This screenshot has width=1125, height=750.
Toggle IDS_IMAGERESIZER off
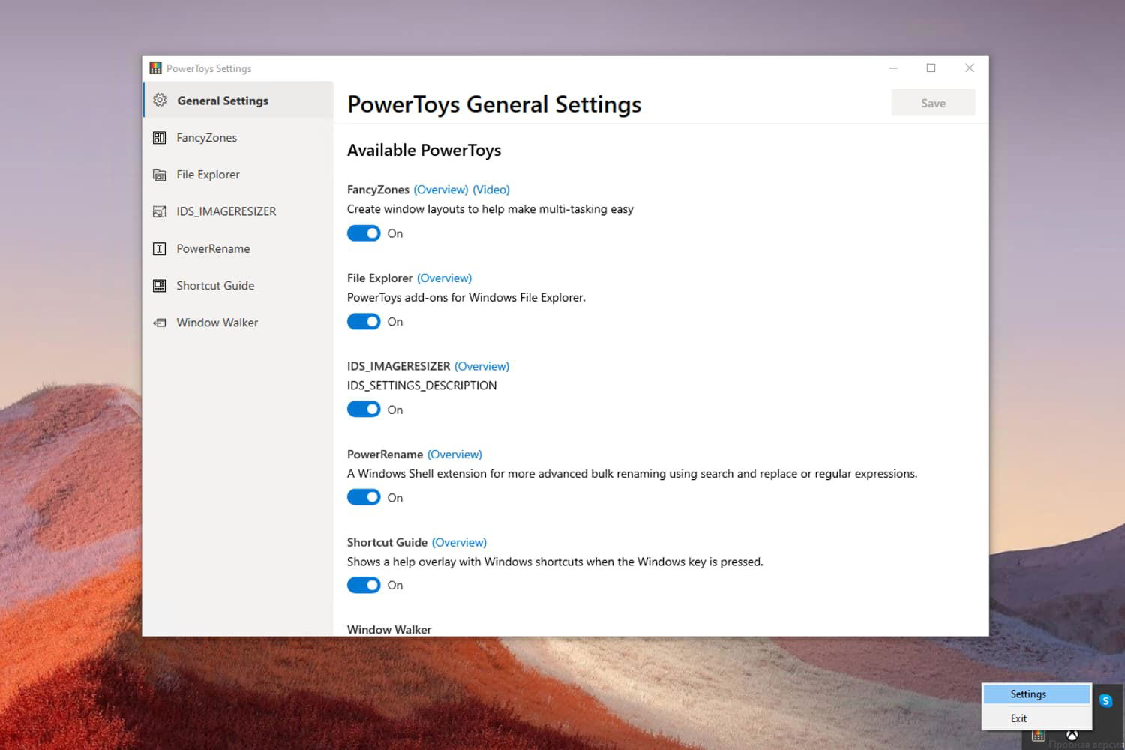364,409
